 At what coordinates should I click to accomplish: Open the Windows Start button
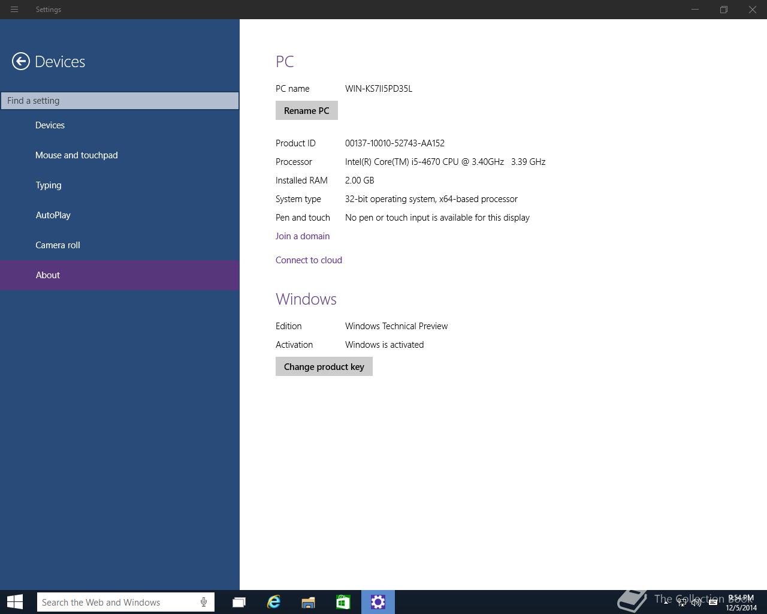point(15,602)
